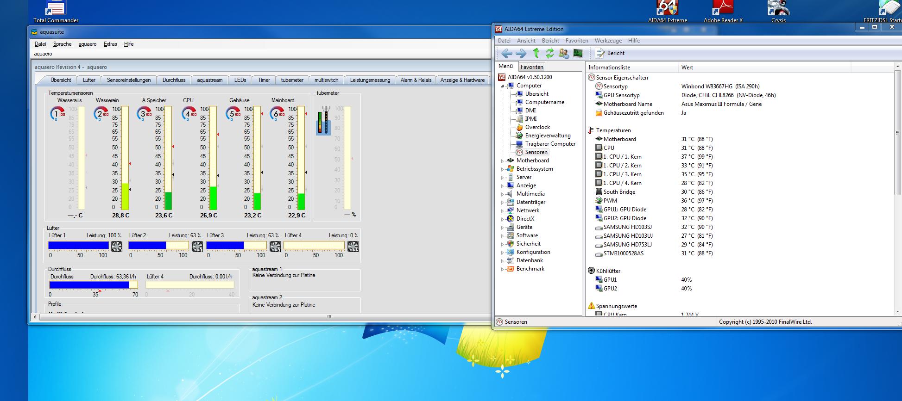
Task: Click the Back arrow in AIDA64 toolbar
Action: pos(507,53)
